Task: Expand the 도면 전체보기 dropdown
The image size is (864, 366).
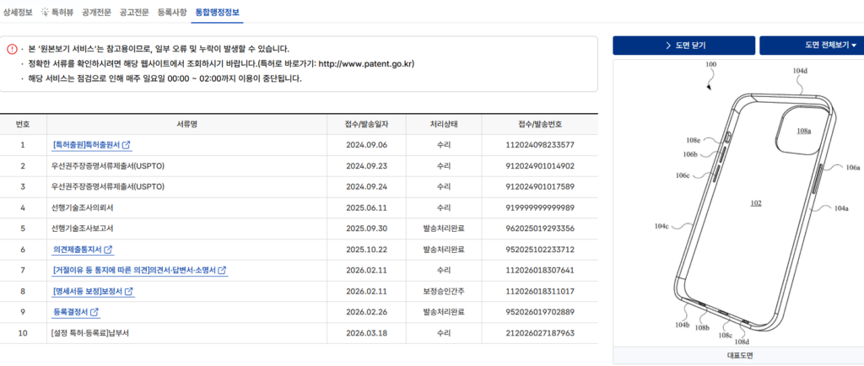Action: 812,46
